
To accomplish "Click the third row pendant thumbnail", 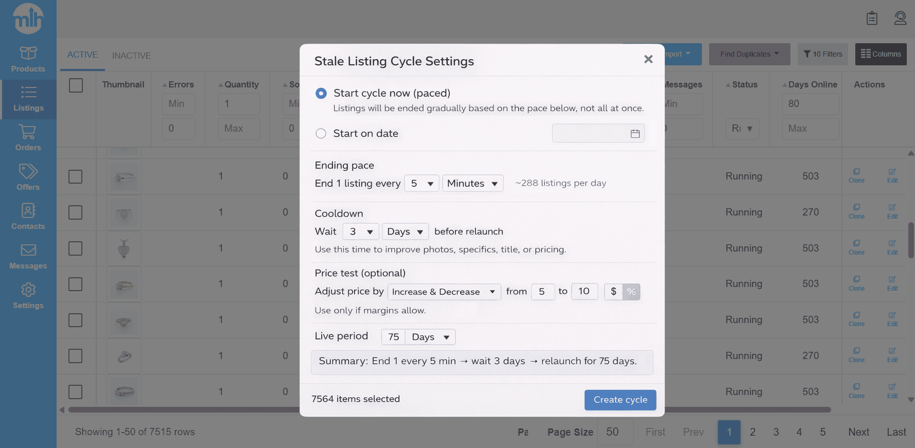I will pos(124,248).
